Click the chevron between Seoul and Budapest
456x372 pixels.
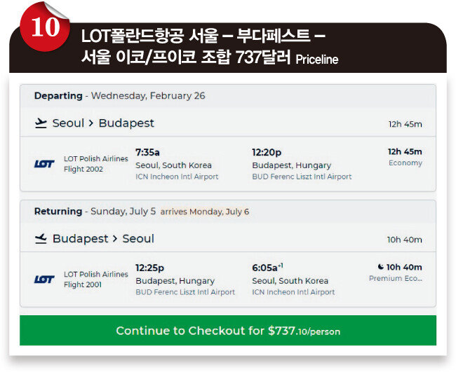pos(91,123)
